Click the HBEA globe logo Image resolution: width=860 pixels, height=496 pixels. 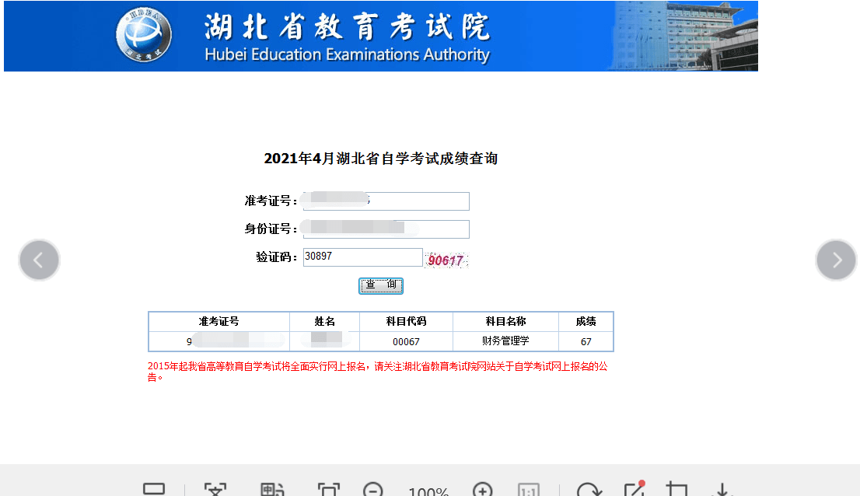[143, 34]
